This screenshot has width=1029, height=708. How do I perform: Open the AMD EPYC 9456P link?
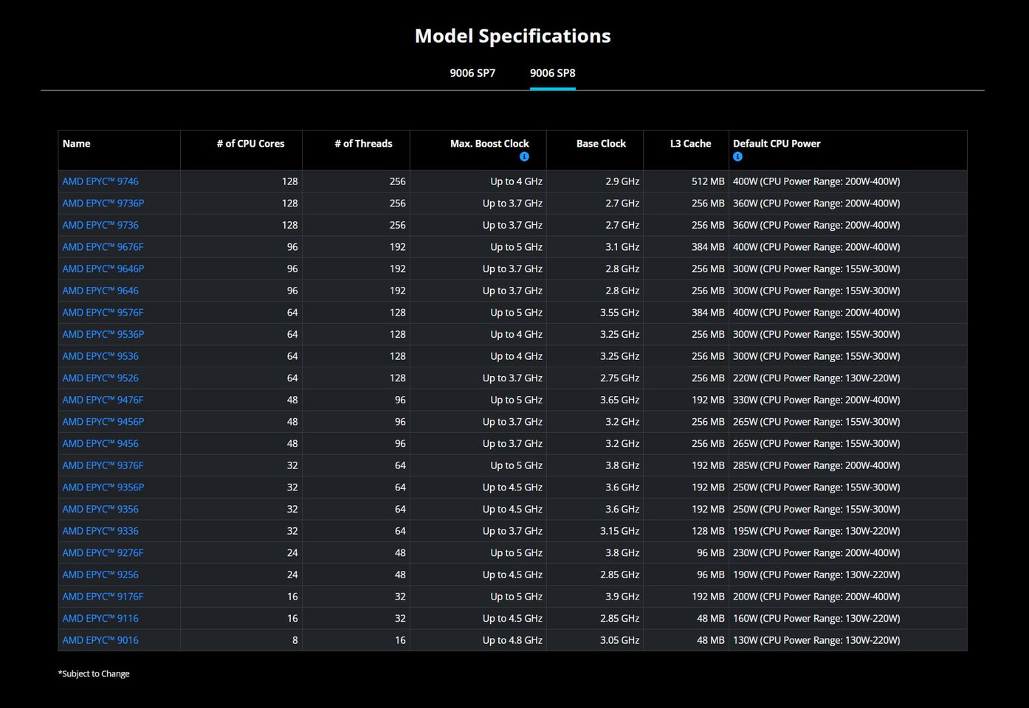(103, 422)
